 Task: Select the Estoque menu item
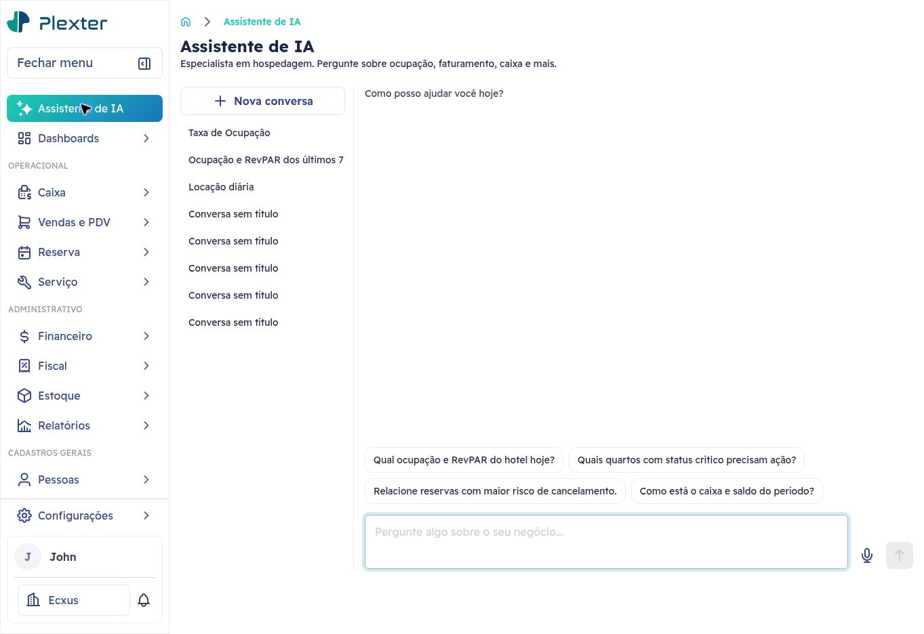pos(85,396)
